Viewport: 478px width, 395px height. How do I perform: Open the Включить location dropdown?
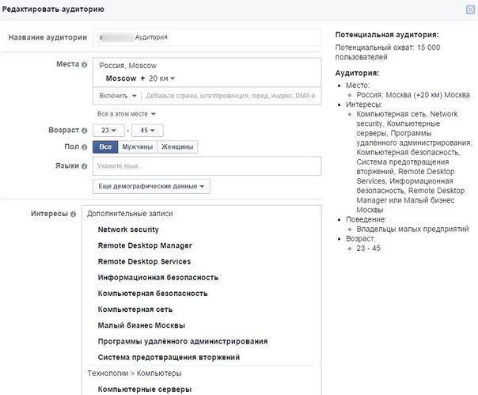click(x=118, y=96)
